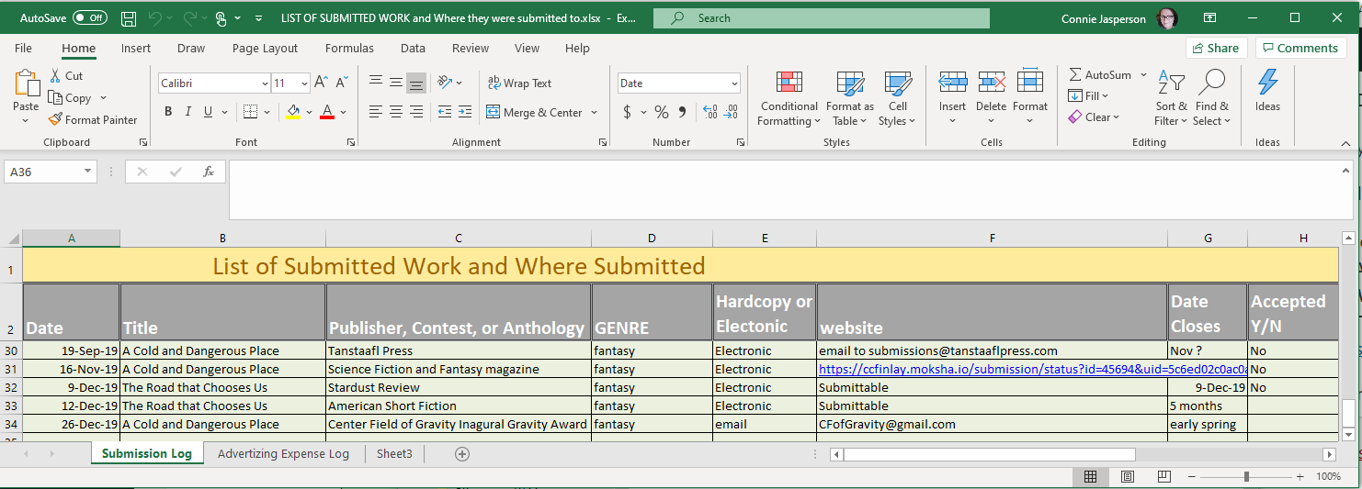The width and height of the screenshot is (1362, 489).
Task: Switch to Page Layout view in status bar
Action: [1127, 476]
